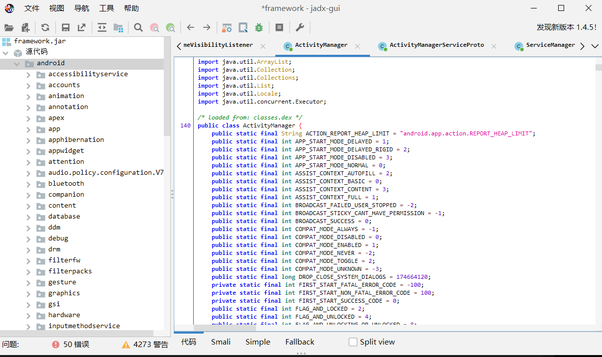
Task: Enable the Split view checkbox
Action: click(353, 342)
